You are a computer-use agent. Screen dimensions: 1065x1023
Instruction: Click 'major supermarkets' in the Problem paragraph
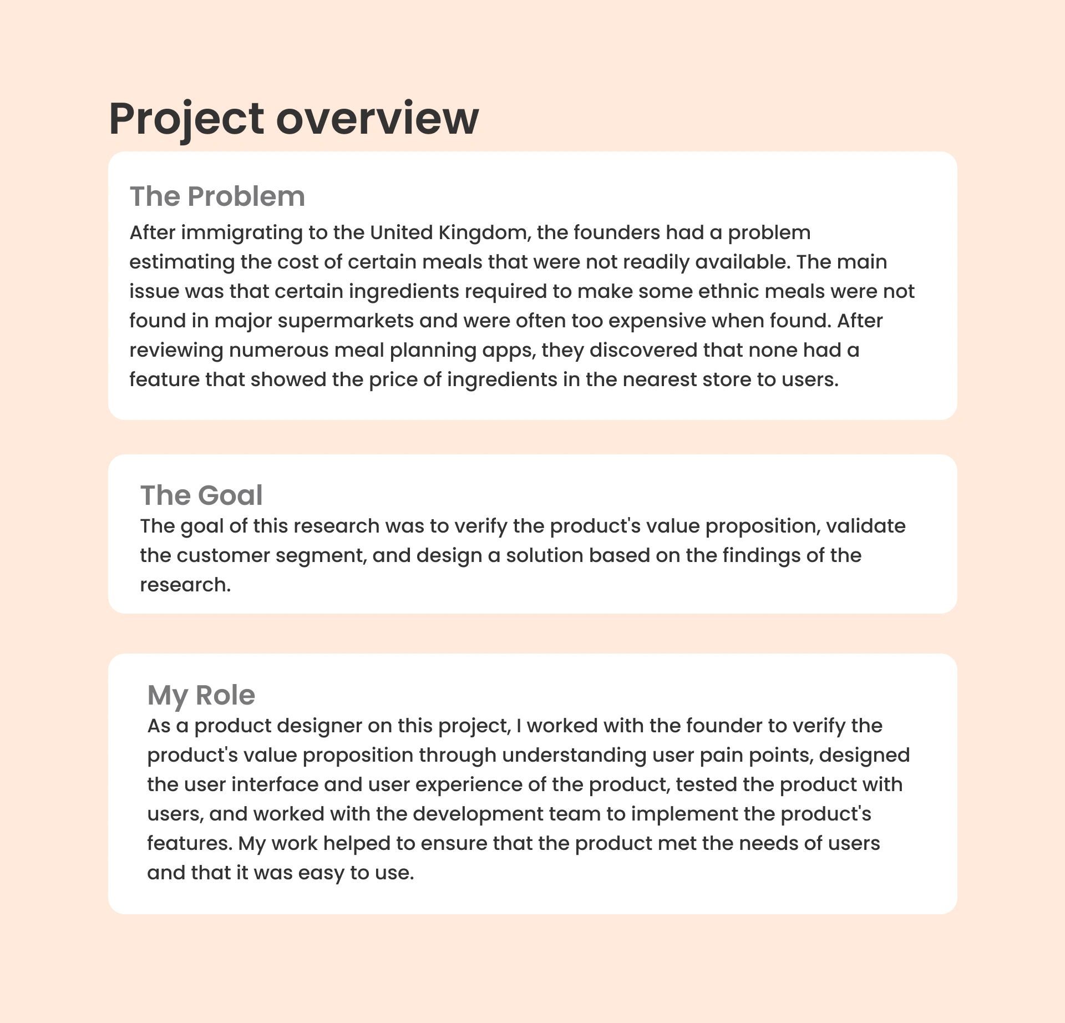coord(314,321)
